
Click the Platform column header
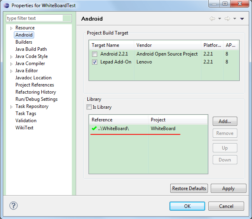(212, 45)
